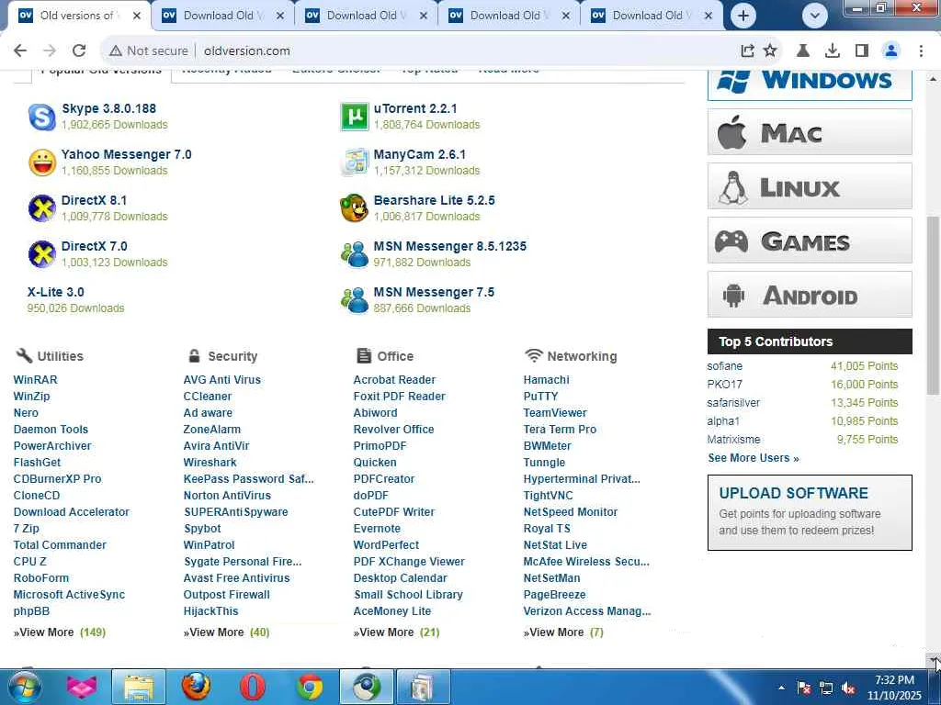This screenshot has height=705, width=941.
Task: Open Opera from the taskbar
Action: pos(253,687)
